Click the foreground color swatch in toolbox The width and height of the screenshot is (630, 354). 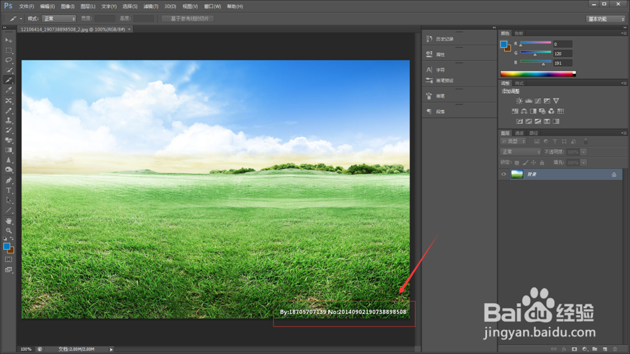click(6, 246)
